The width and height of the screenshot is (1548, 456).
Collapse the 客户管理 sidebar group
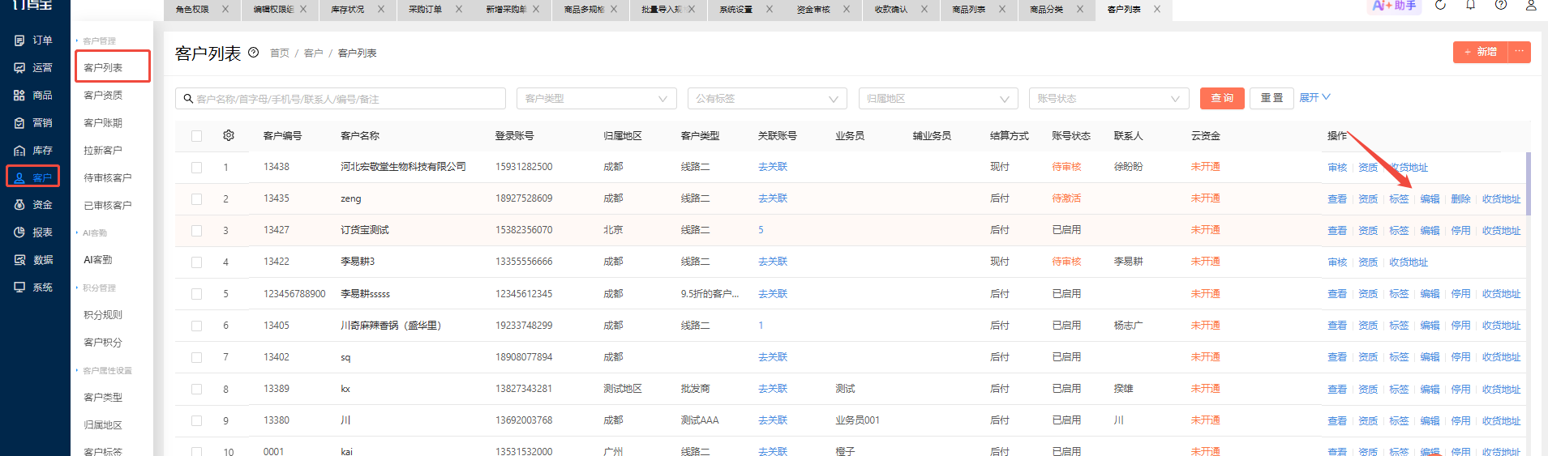[x=96, y=41]
